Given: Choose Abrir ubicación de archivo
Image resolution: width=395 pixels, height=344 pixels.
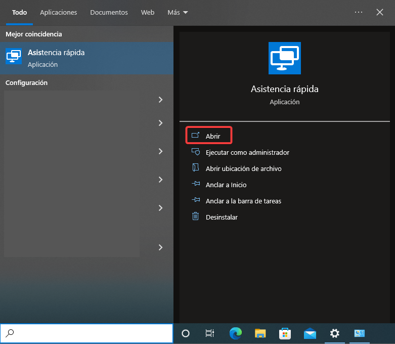Looking at the screenshot, I should 243,168.
